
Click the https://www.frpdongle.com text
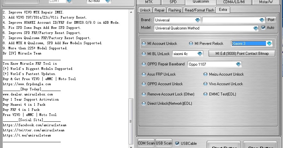27,84
